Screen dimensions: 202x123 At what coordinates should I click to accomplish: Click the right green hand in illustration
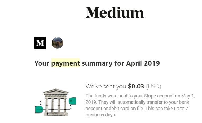point(72,101)
